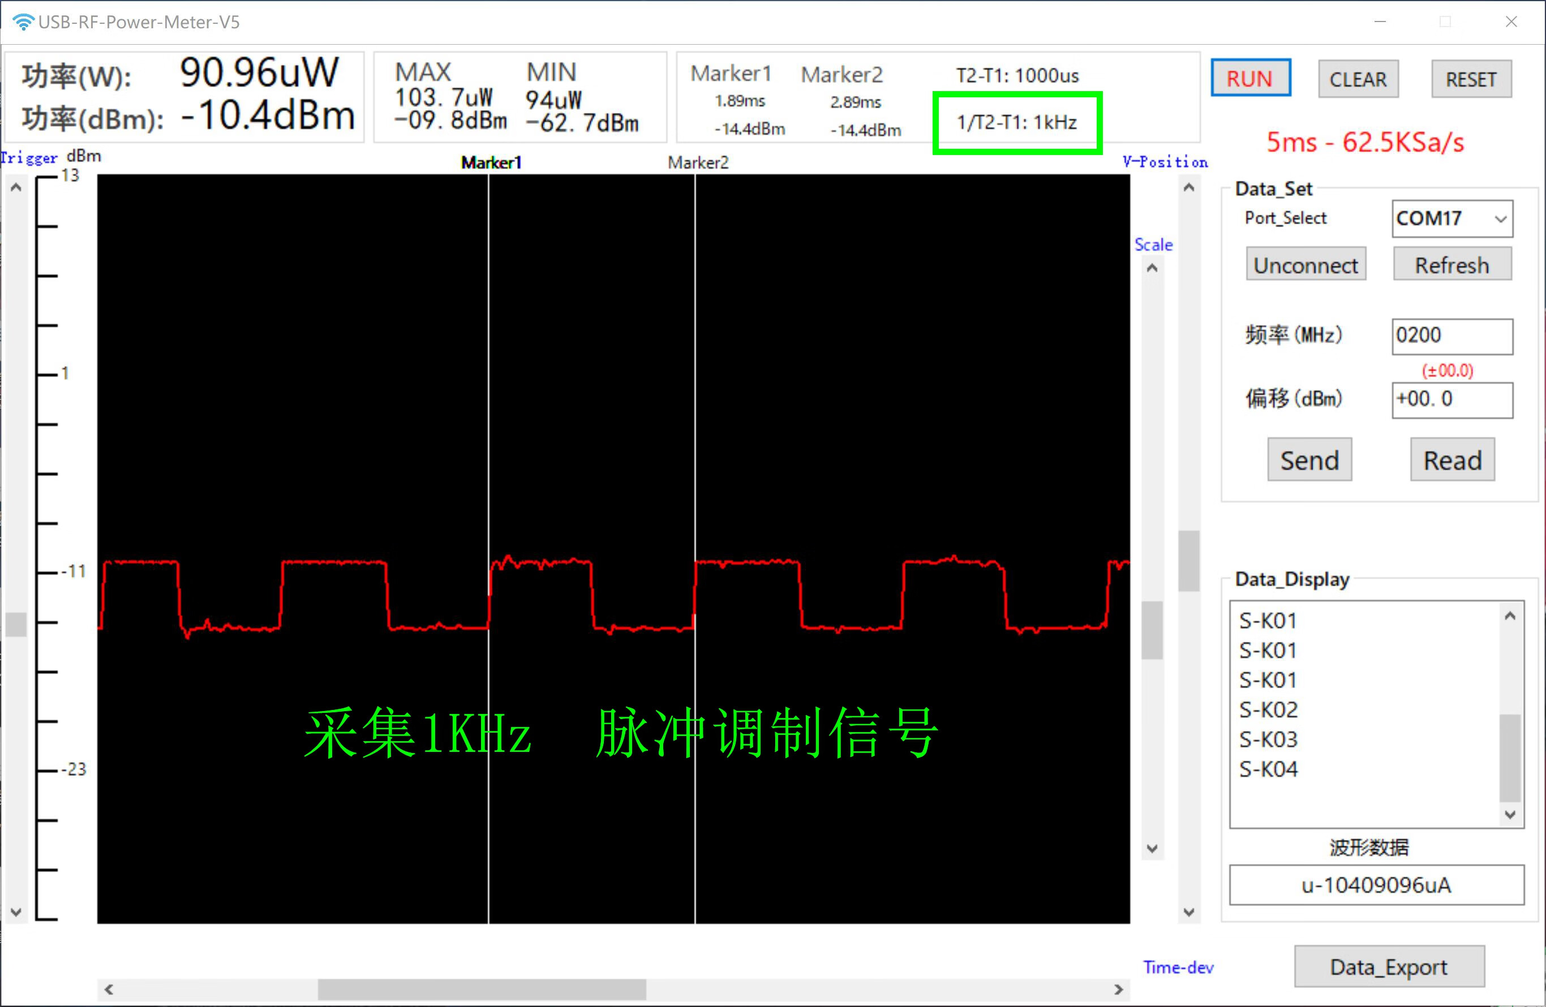Click the V-Position up arrow

(x=1189, y=188)
